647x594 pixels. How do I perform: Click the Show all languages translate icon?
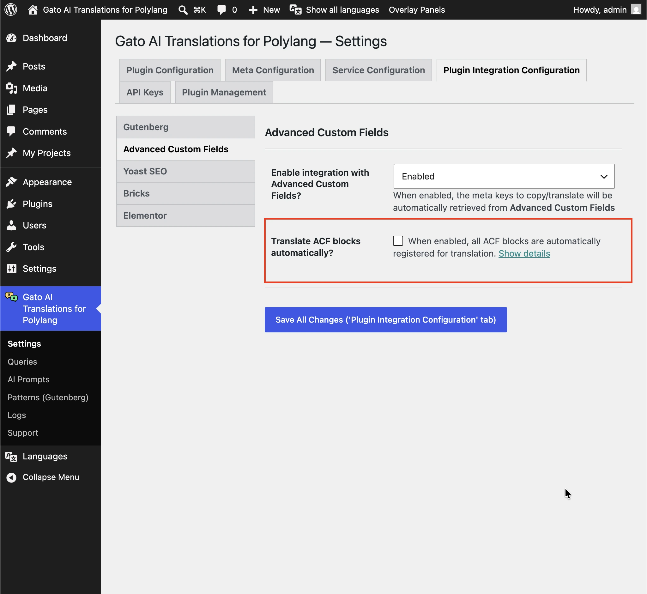pos(295,10)
